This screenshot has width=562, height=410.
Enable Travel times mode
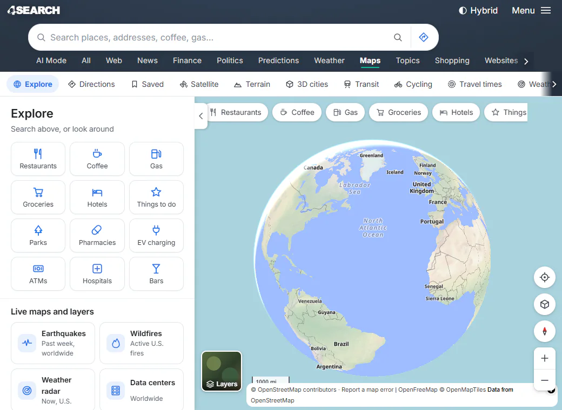coord(475,84)
